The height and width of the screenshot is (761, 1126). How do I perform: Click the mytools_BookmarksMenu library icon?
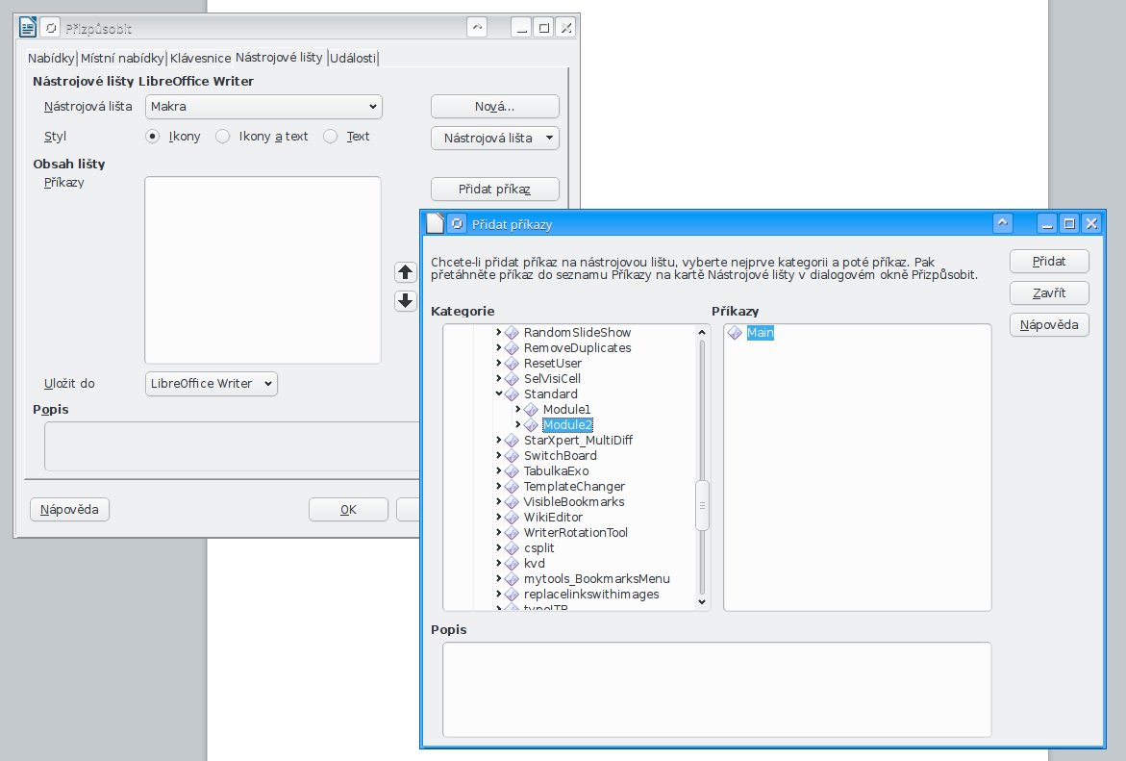512,578
